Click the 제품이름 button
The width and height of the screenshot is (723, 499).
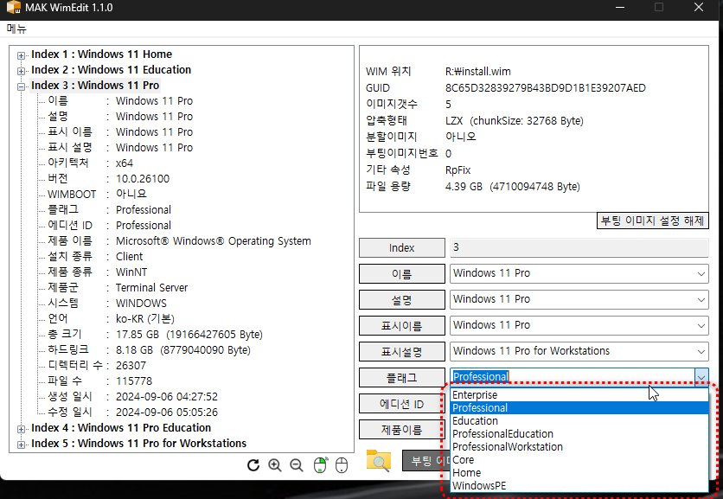400,430
